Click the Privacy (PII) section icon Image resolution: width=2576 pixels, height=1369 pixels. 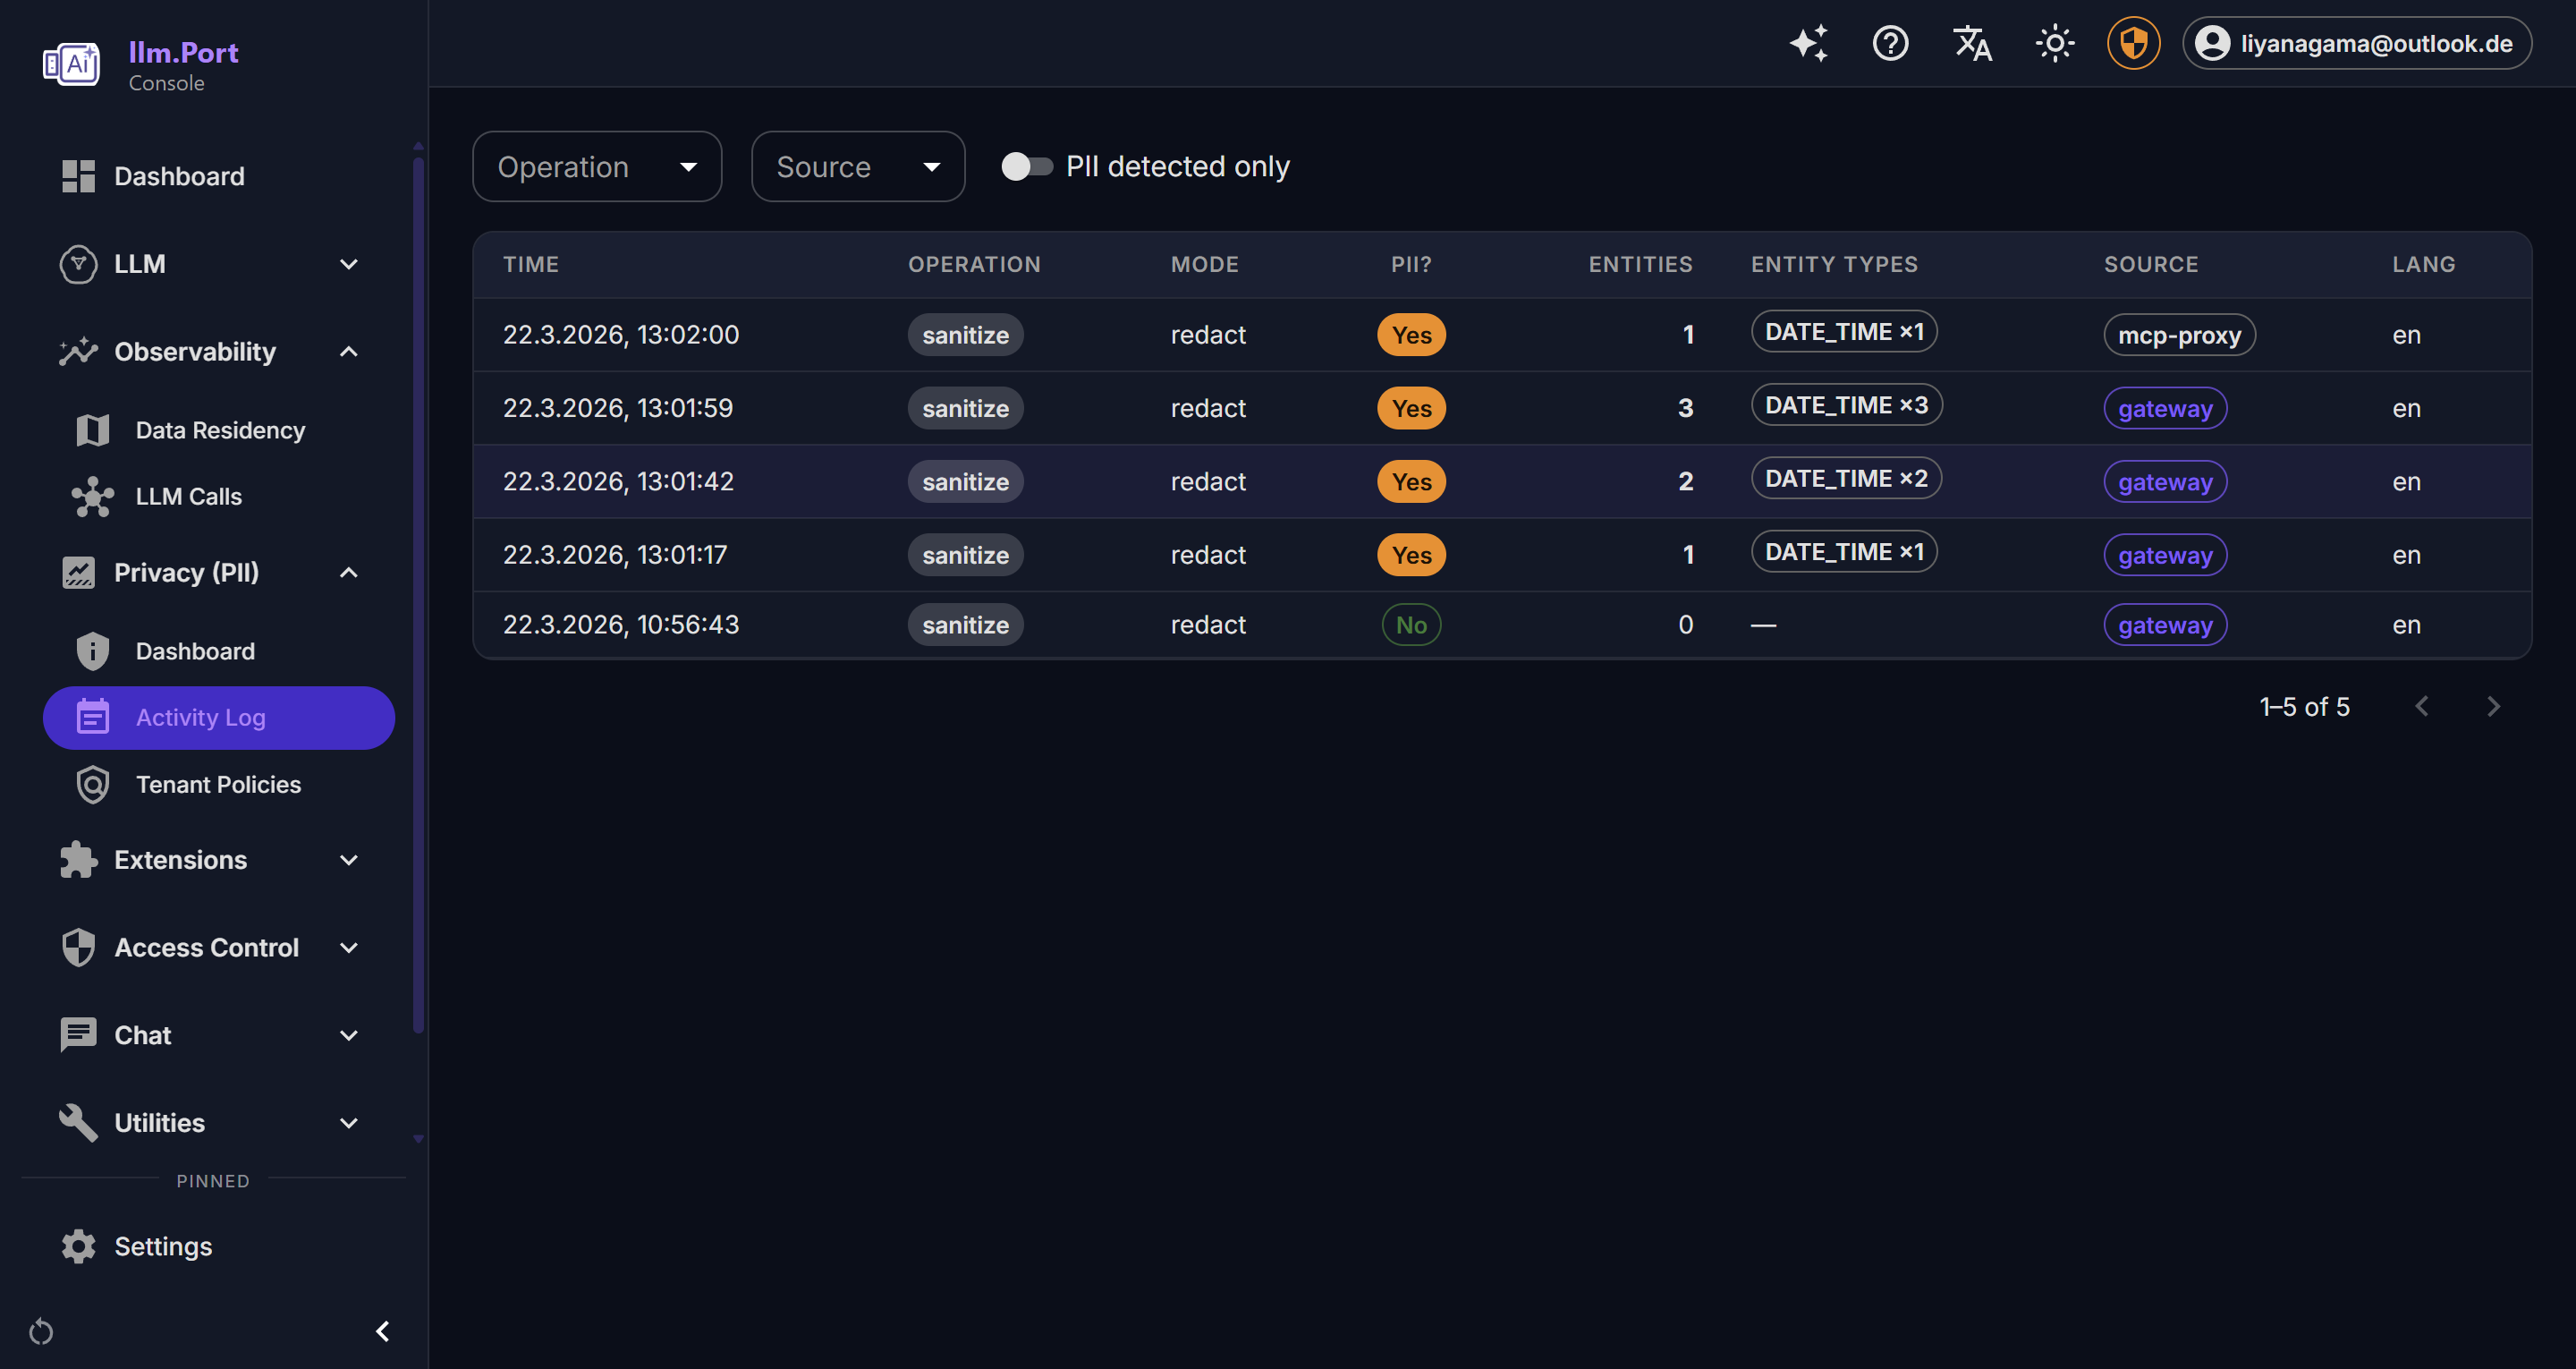click(x=78, y=573)
